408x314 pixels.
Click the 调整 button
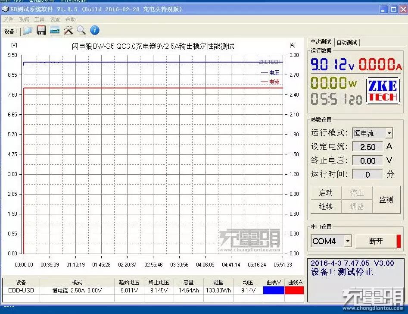coord(357,207)
